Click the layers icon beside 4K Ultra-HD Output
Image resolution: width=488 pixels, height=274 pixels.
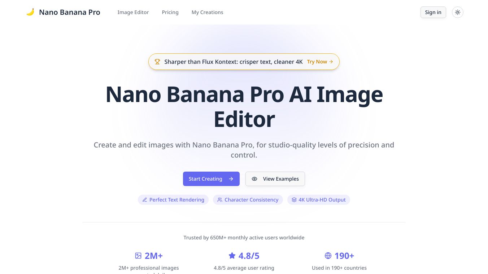click(x=294, y=200)
